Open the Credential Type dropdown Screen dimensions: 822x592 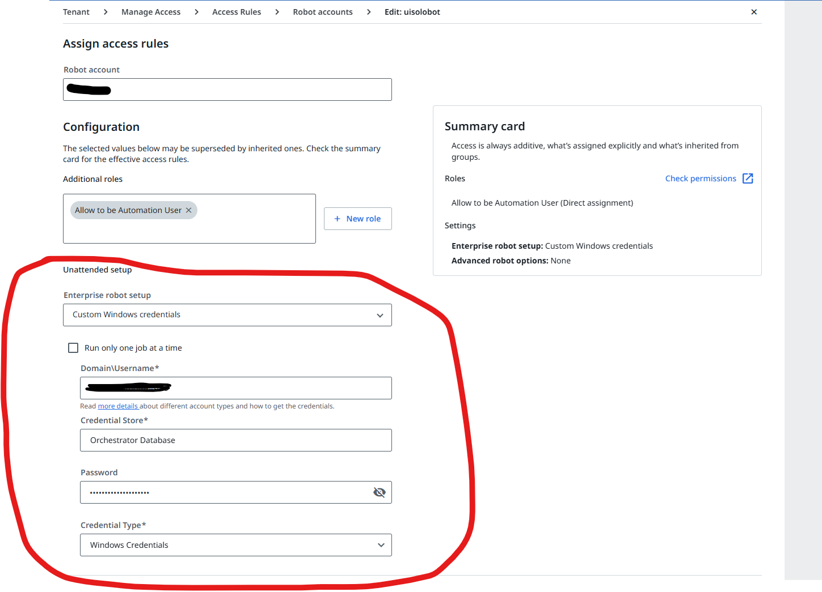(x=236, y=545)
